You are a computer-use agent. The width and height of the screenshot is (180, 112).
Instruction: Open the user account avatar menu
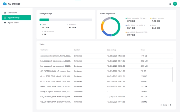tap(175, 4)
